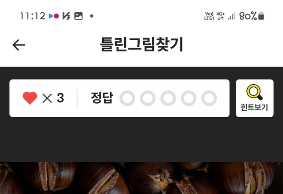Tap the 11:12 clock in status bar
The width and height of the screenshot is (283, 194).
pyautogui.click(x=33, y=16)
